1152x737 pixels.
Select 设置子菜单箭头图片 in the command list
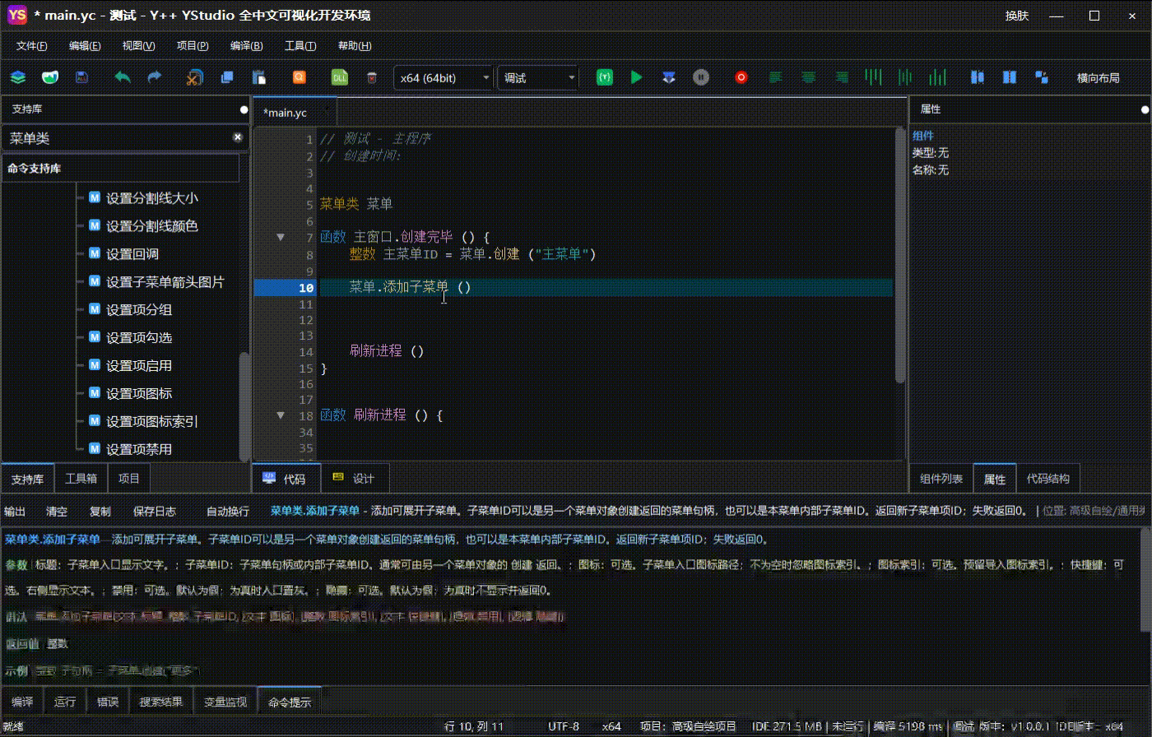point(165,282)
